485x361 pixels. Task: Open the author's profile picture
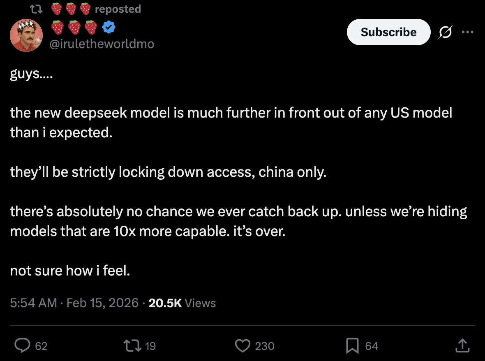[26, 35]
